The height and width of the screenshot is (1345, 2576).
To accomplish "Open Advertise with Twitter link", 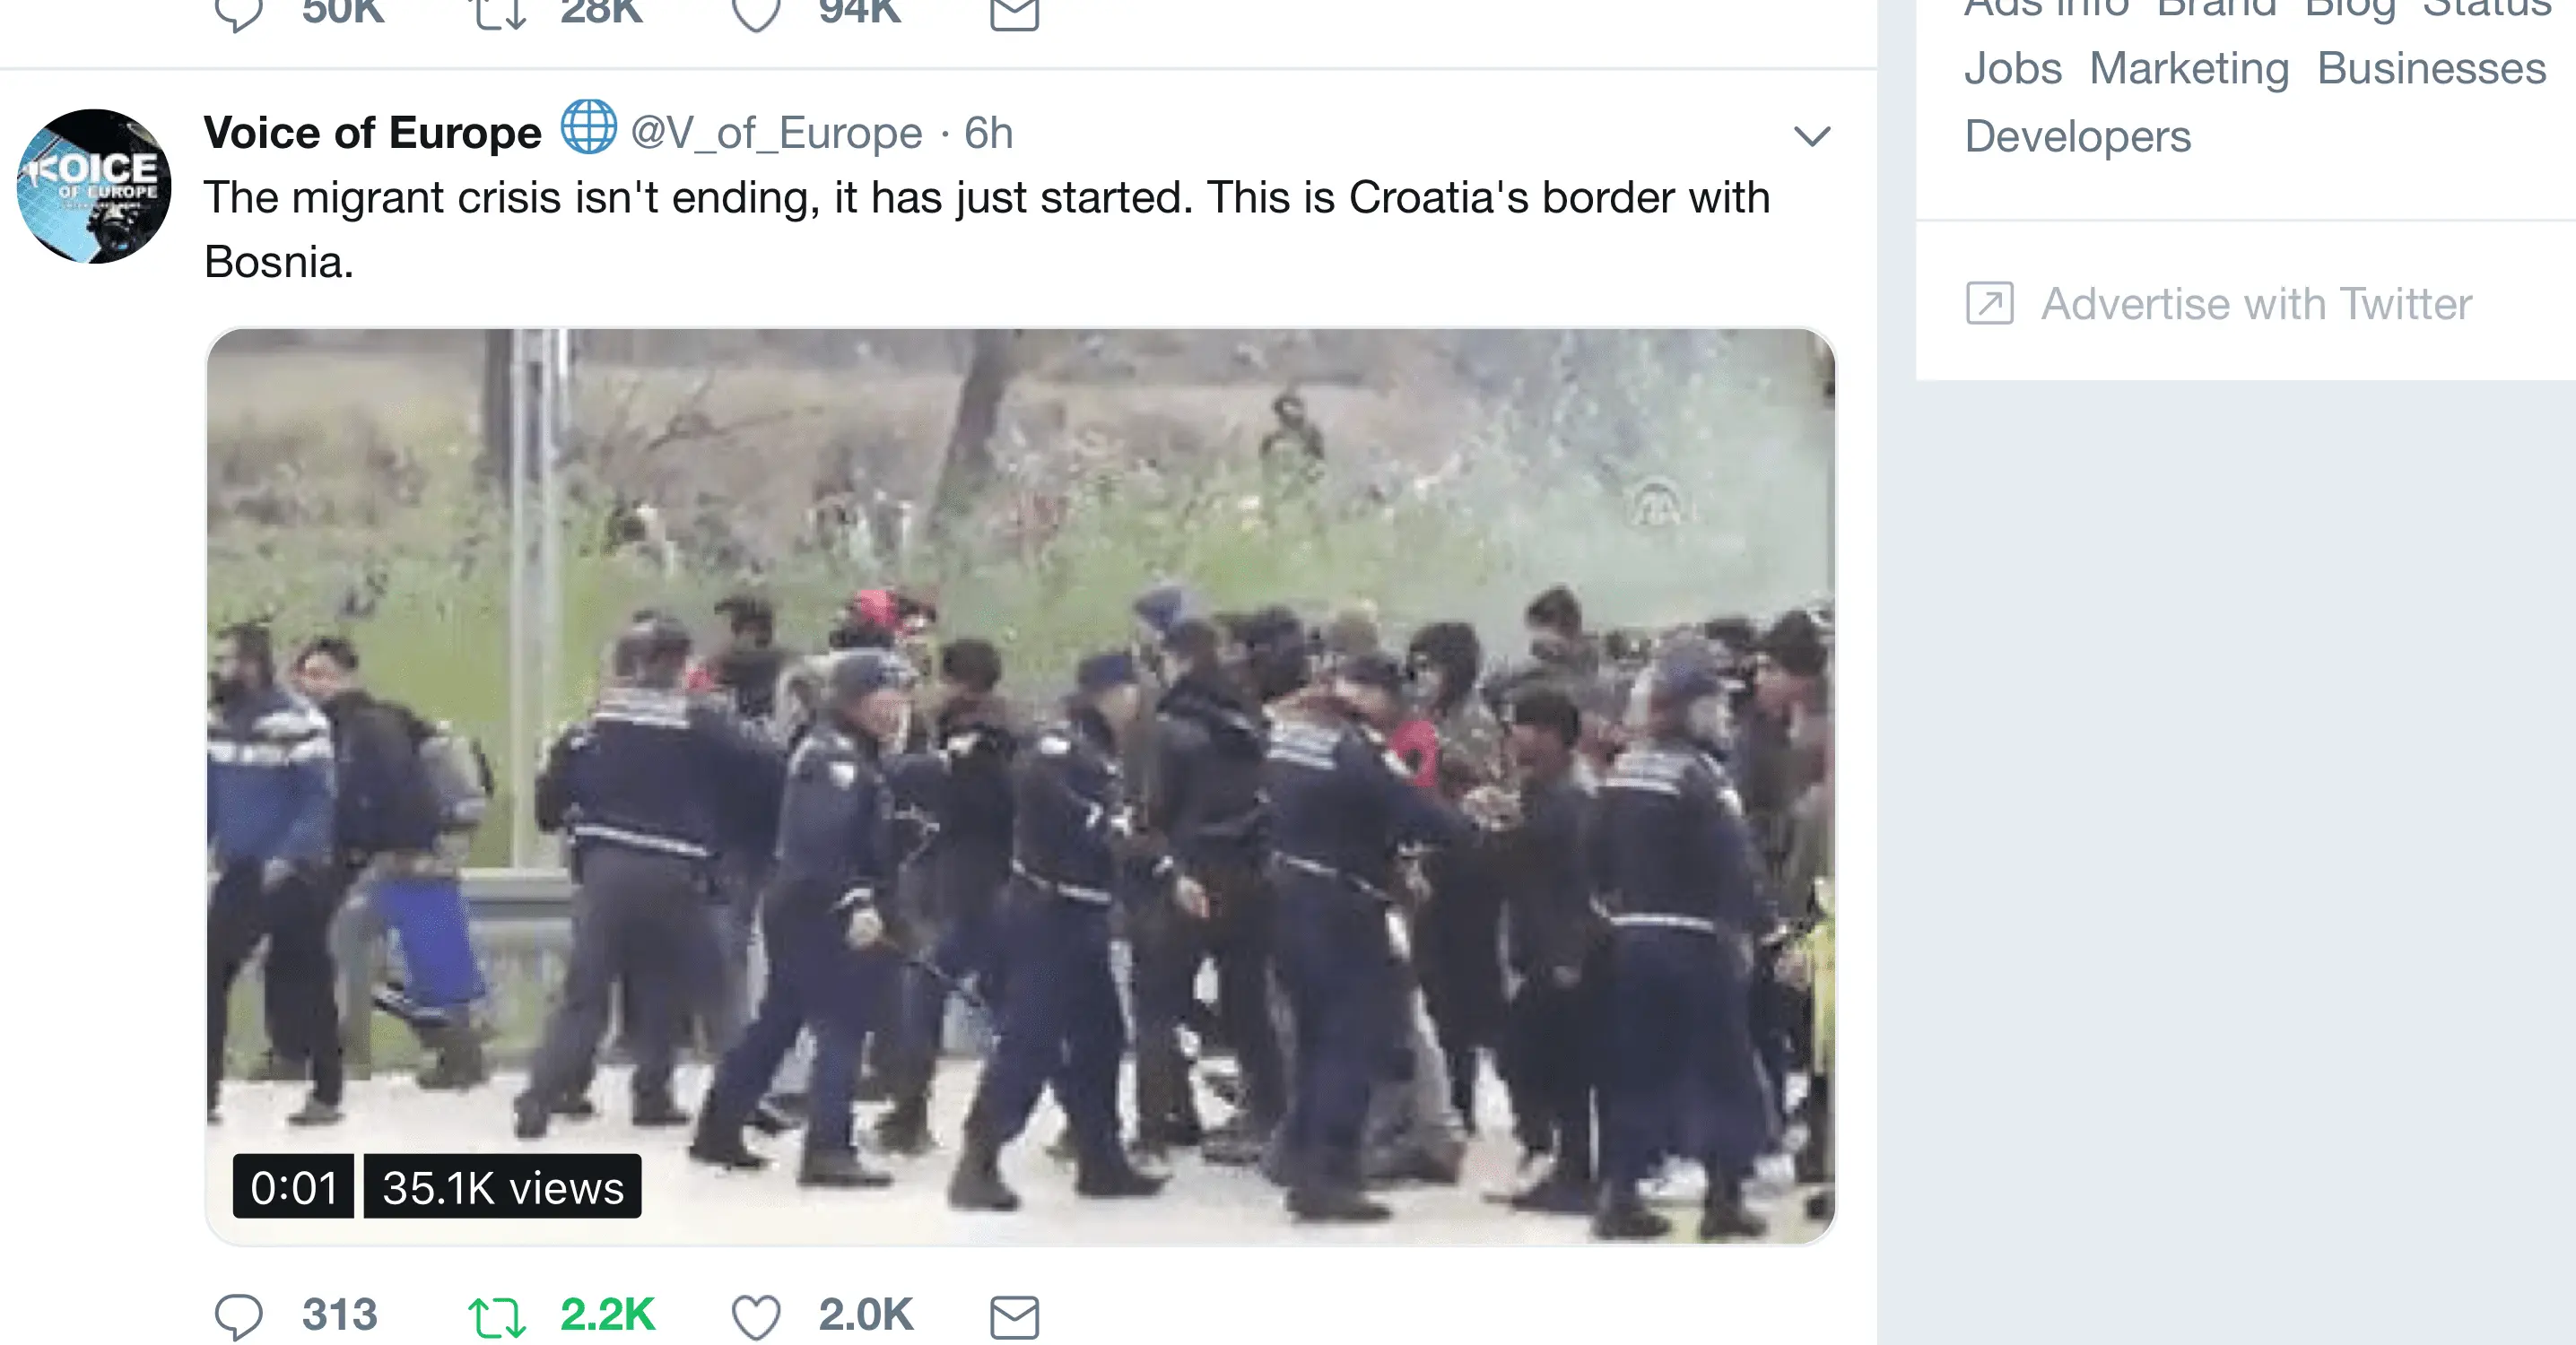I will pos(2256,304).
